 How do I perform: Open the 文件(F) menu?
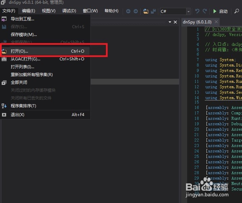[x=9, y=11]
